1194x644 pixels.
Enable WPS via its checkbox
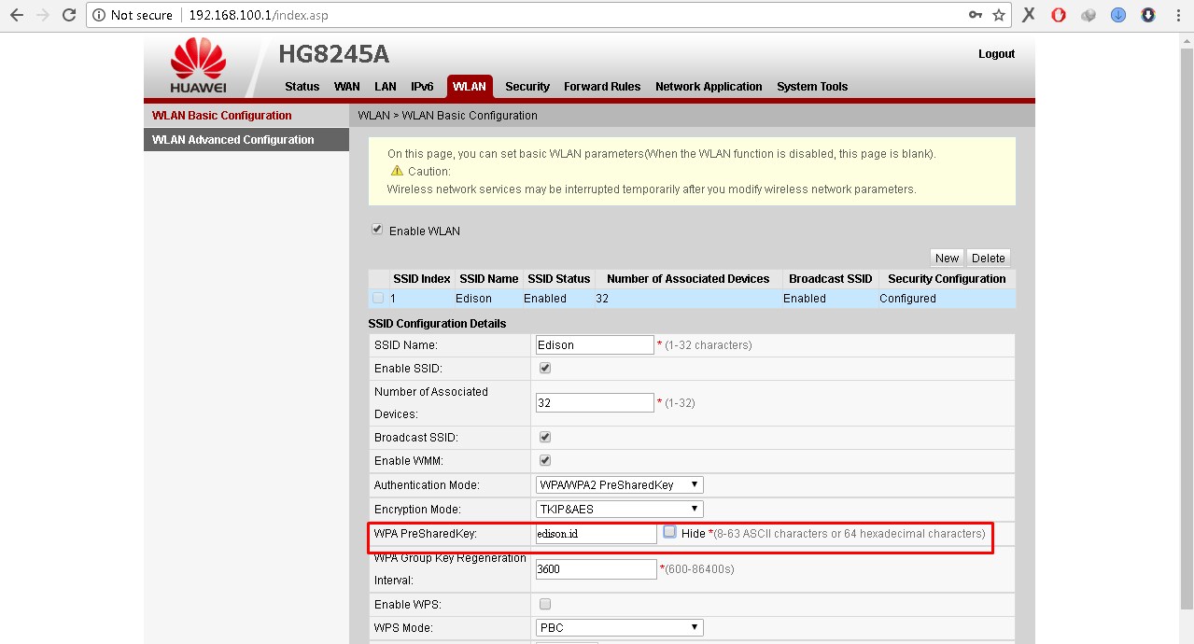(544, 604)
